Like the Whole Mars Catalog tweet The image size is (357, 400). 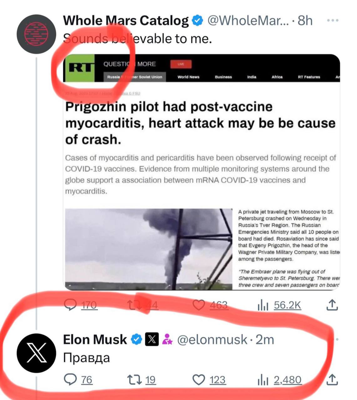tap(210, 305)
